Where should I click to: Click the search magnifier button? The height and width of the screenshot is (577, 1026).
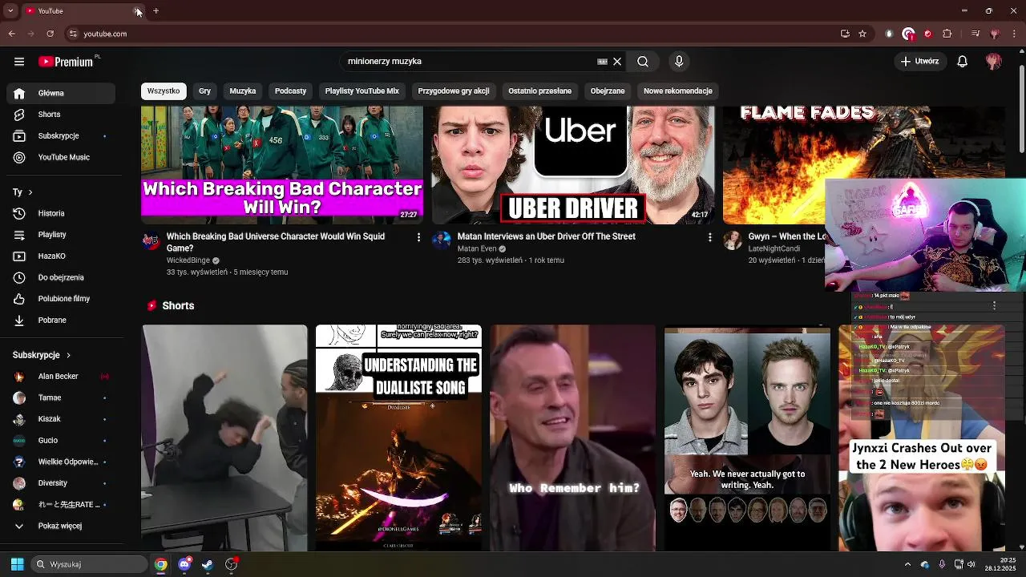coord(643,62)
